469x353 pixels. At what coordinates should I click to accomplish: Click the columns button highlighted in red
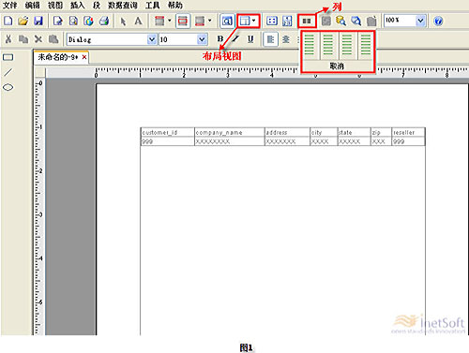tap(307, 21)
